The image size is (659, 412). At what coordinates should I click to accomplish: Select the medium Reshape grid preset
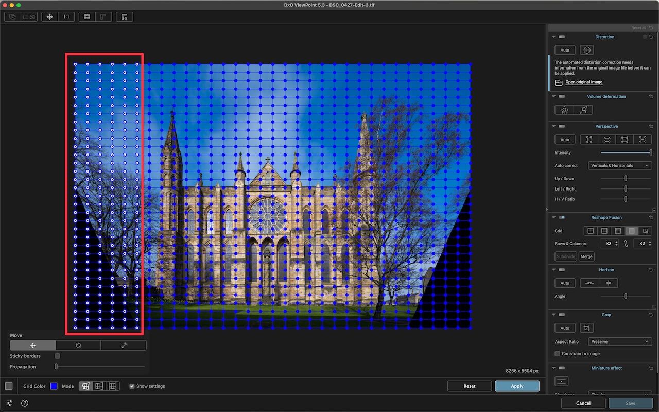(x=604, y=231)
